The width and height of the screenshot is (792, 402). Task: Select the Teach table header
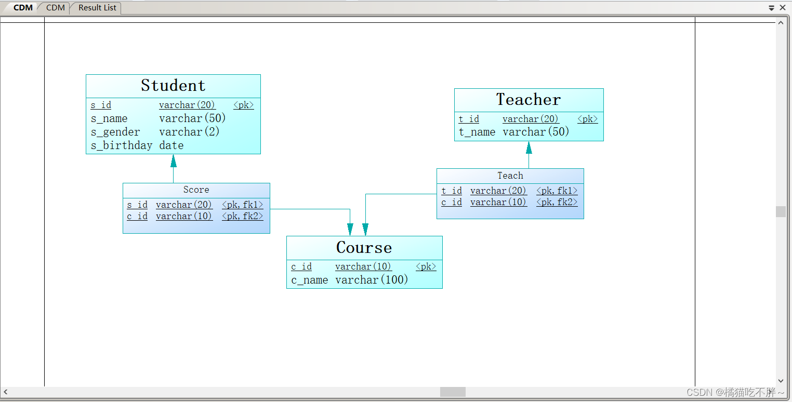(x=510, y=176)
